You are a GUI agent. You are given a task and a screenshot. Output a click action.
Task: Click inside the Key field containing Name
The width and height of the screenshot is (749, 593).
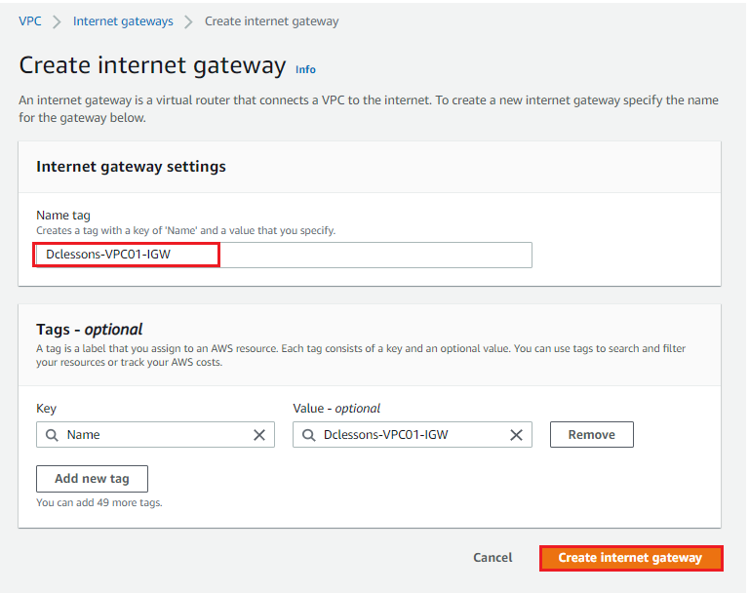click(155, 434)
